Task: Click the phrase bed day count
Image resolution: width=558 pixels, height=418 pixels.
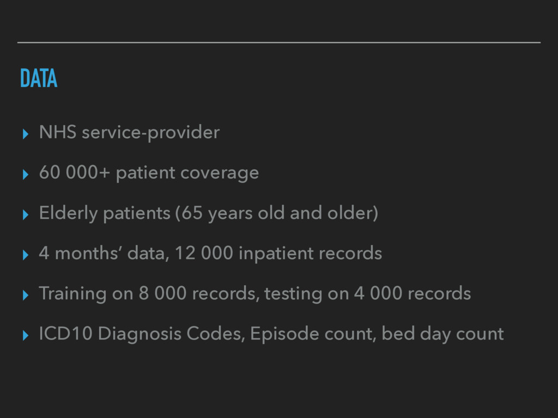Action: pyautogui.click(x=442, y=334)
